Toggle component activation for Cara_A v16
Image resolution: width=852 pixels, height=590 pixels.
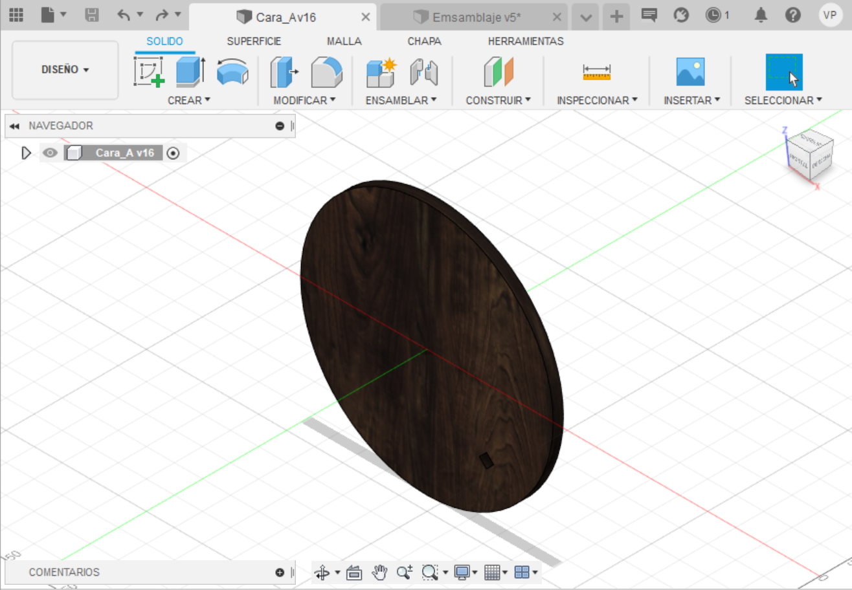(173, 153)
